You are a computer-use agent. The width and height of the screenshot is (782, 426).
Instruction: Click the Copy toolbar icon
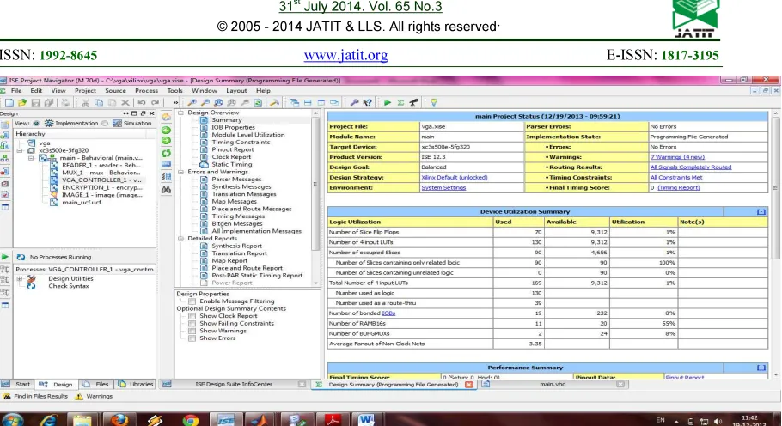(x=99, y=103)
